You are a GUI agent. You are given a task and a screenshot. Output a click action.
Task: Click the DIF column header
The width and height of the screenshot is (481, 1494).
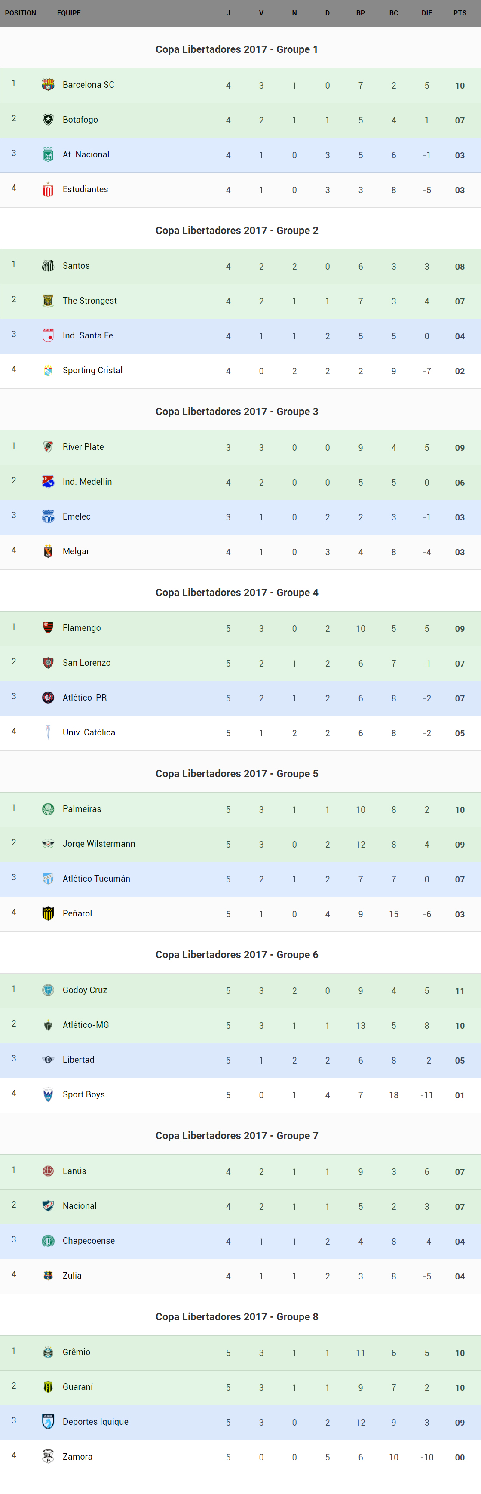426,13
